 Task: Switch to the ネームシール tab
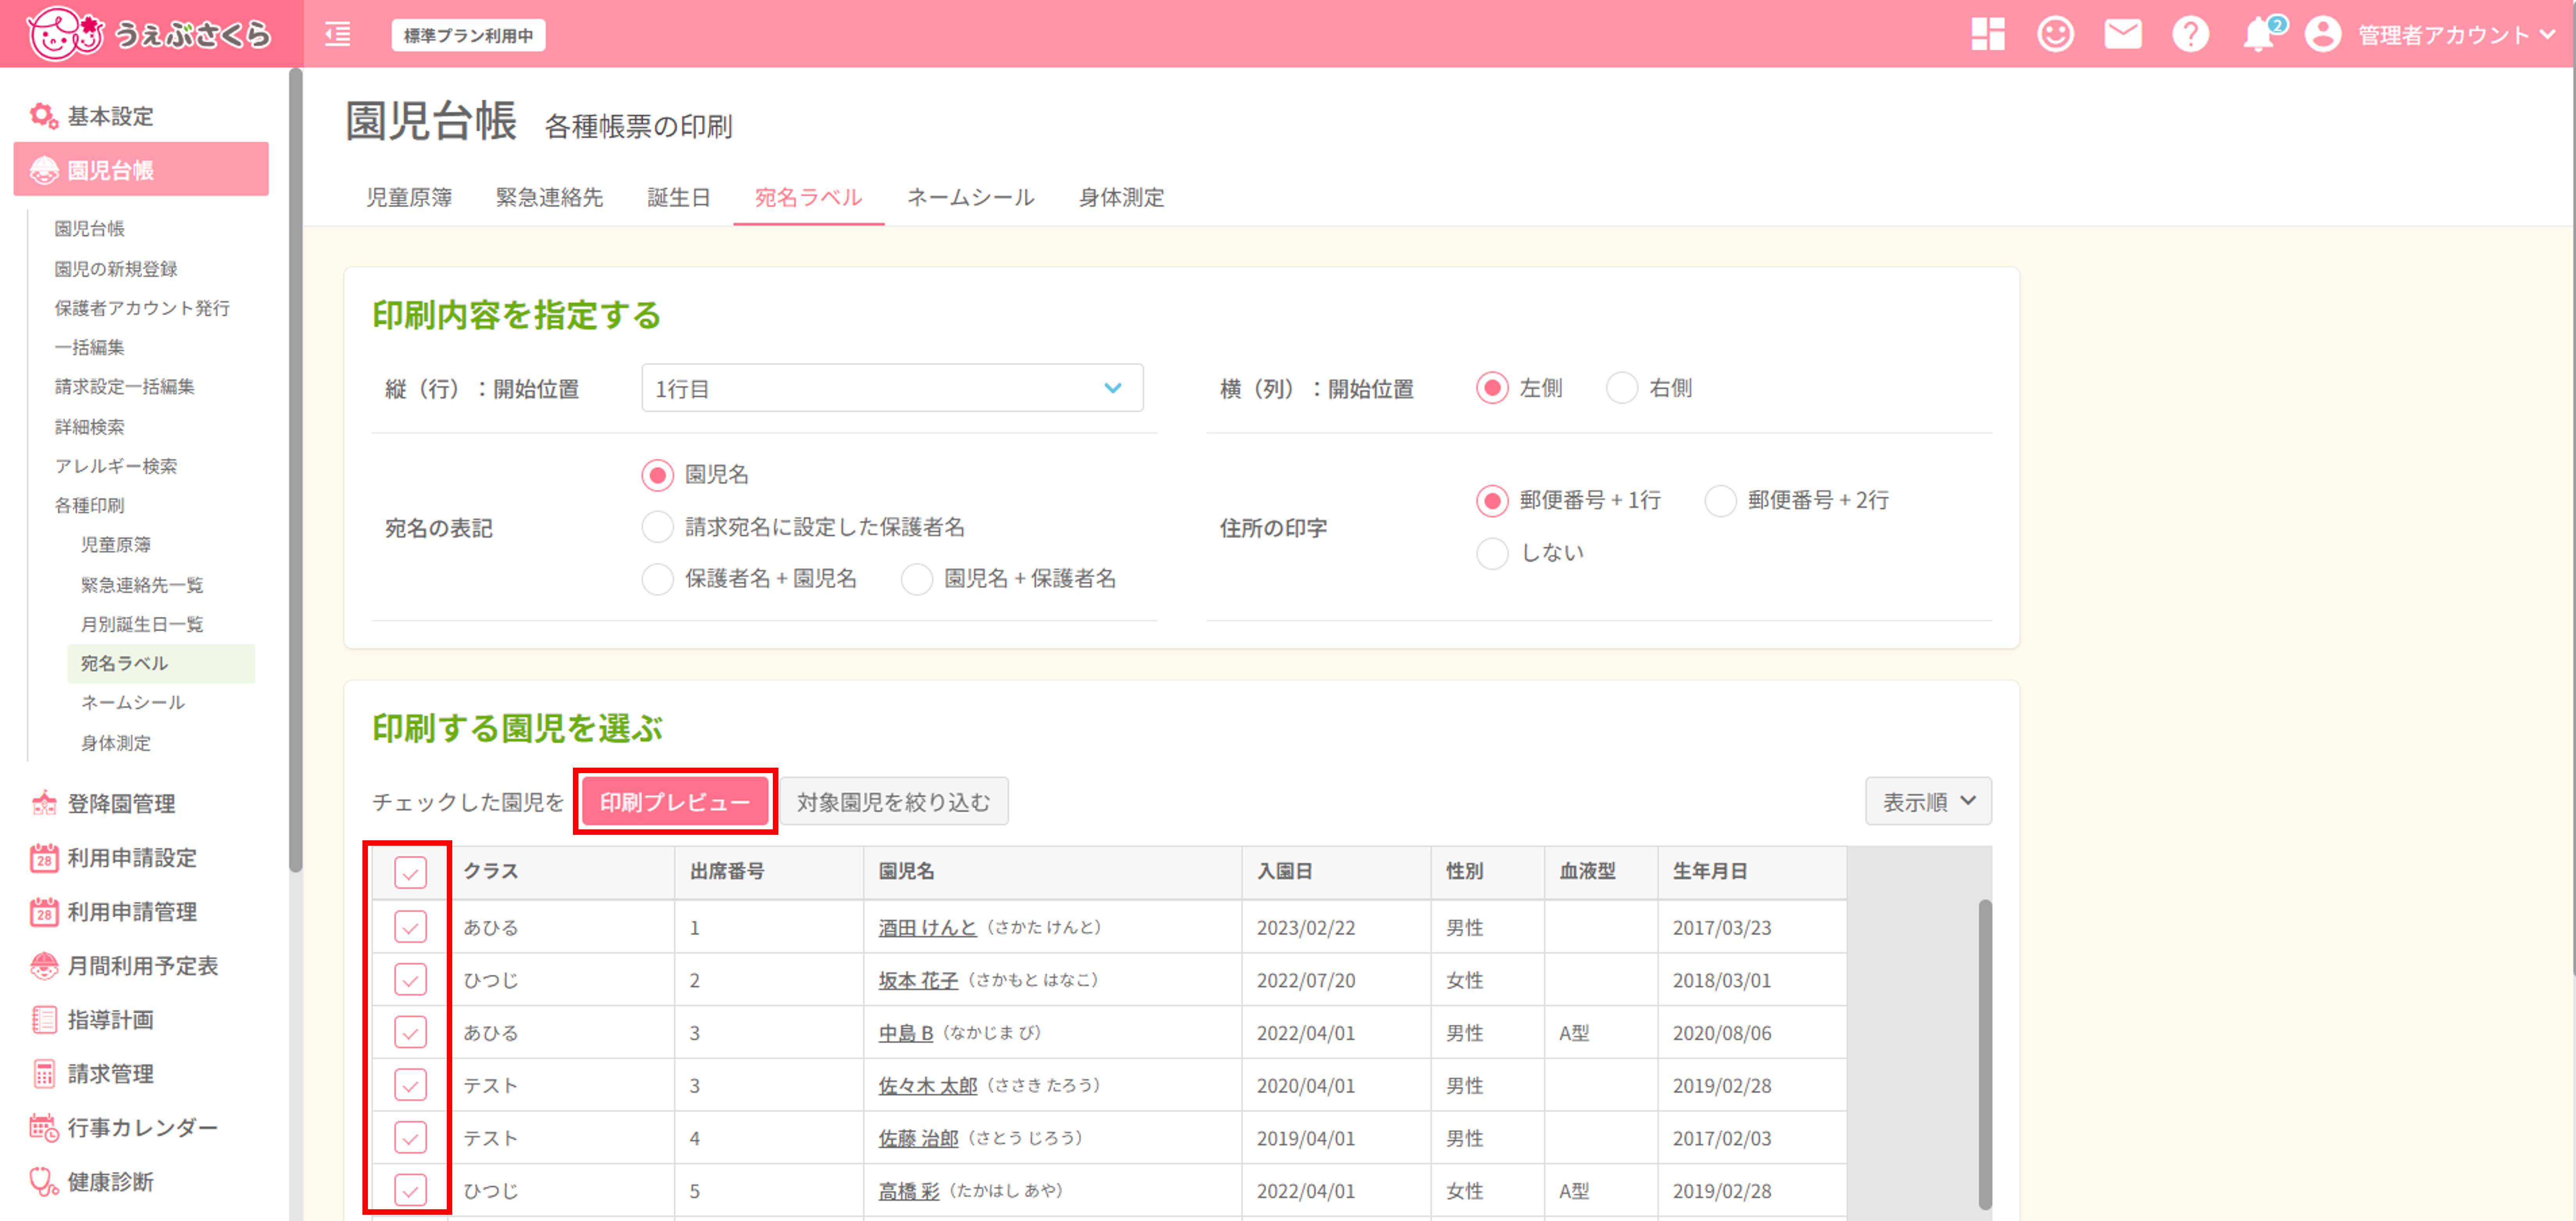click(970, 197)
